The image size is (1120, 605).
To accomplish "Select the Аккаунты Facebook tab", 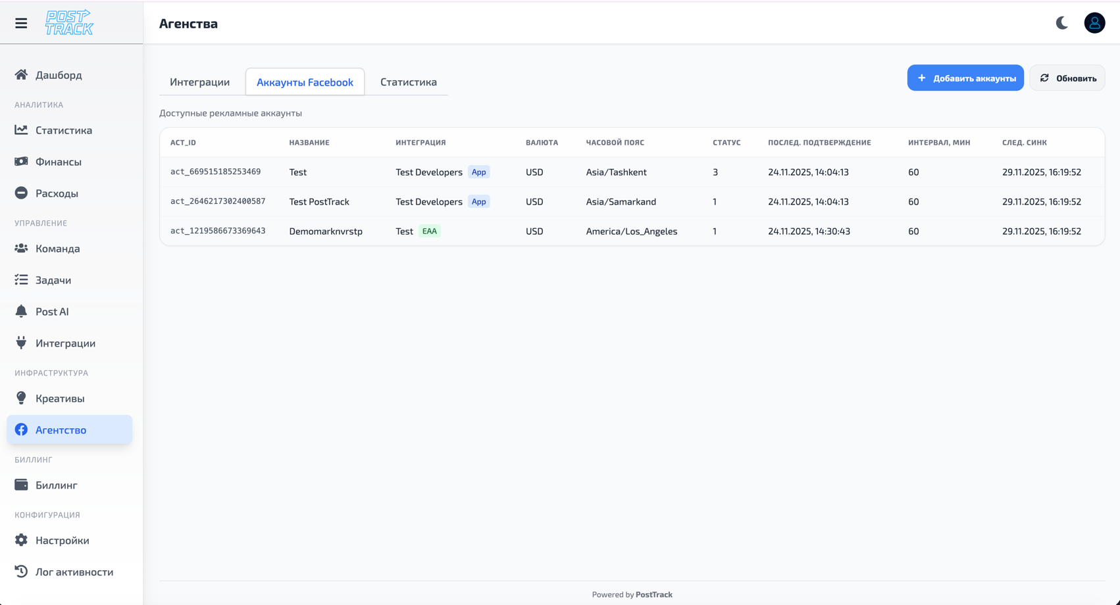I will [305, 82].
